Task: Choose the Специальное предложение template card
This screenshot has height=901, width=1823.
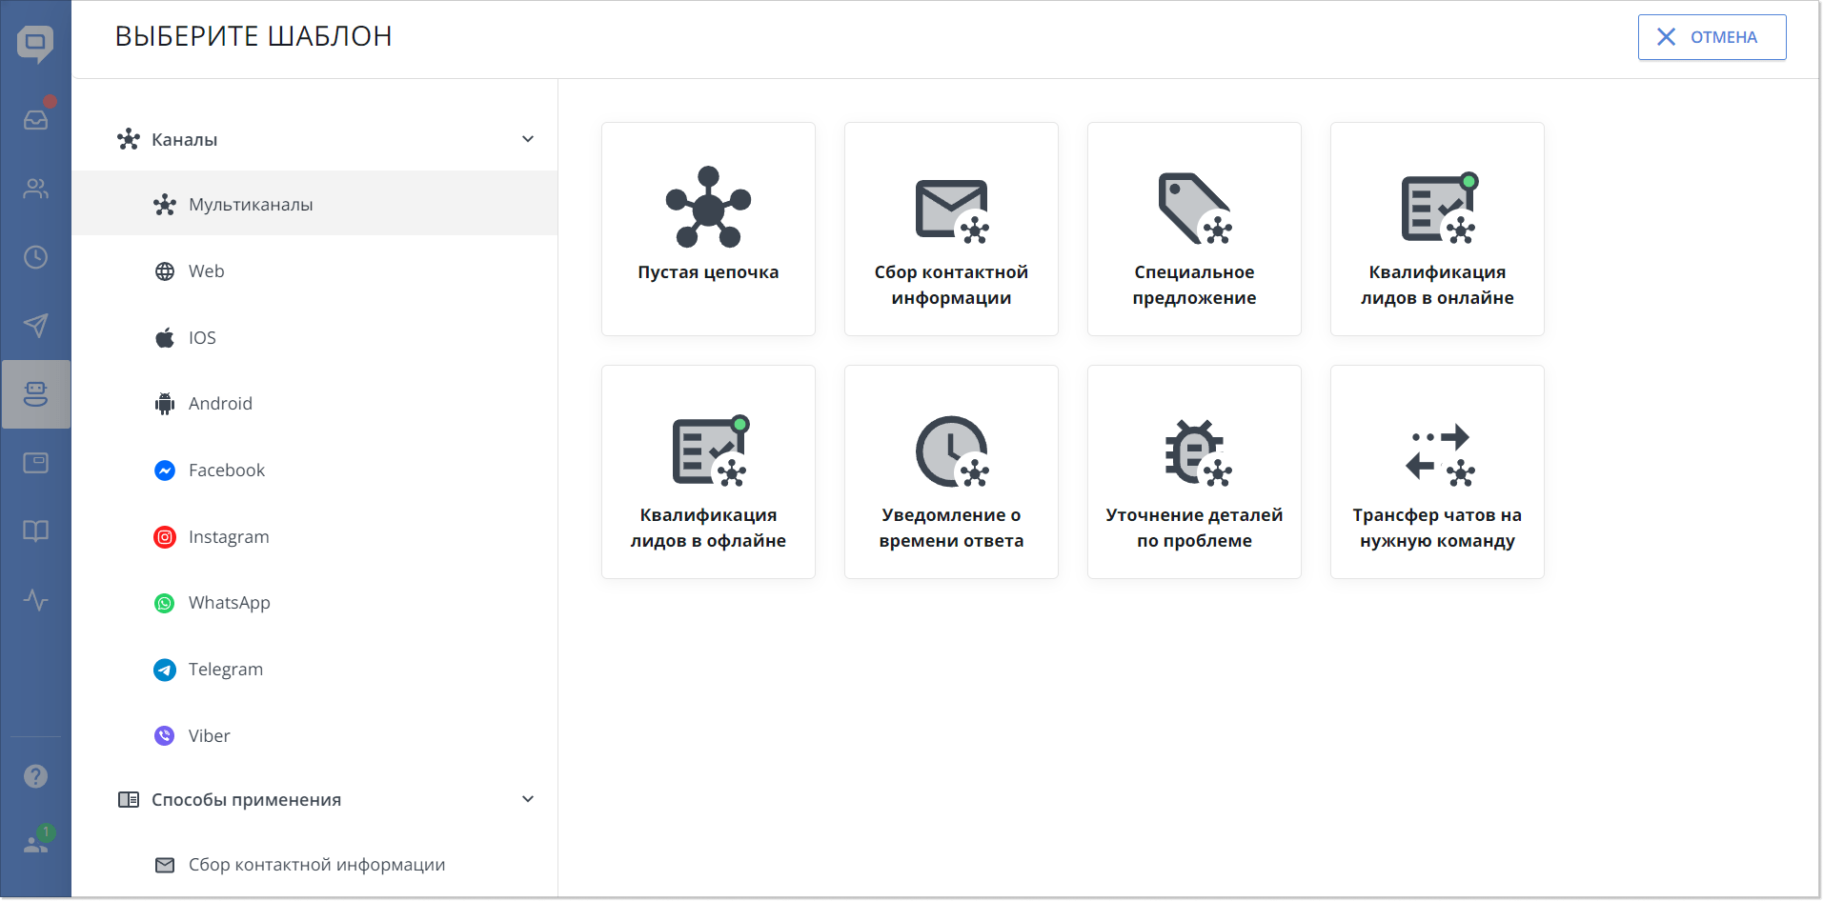Action: 1194,229
